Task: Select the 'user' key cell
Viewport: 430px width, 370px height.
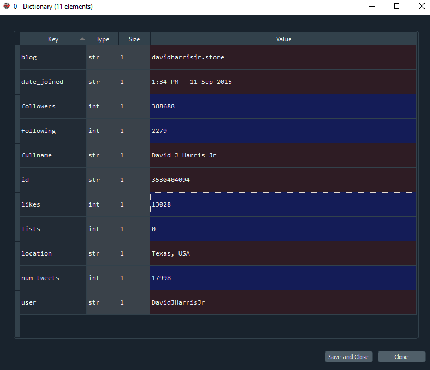Action: 53,302
